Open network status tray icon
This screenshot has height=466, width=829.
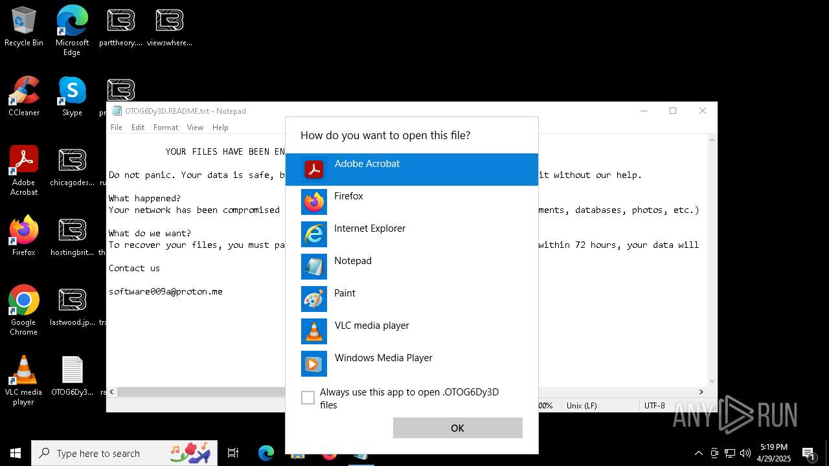(x=730, y=453)
